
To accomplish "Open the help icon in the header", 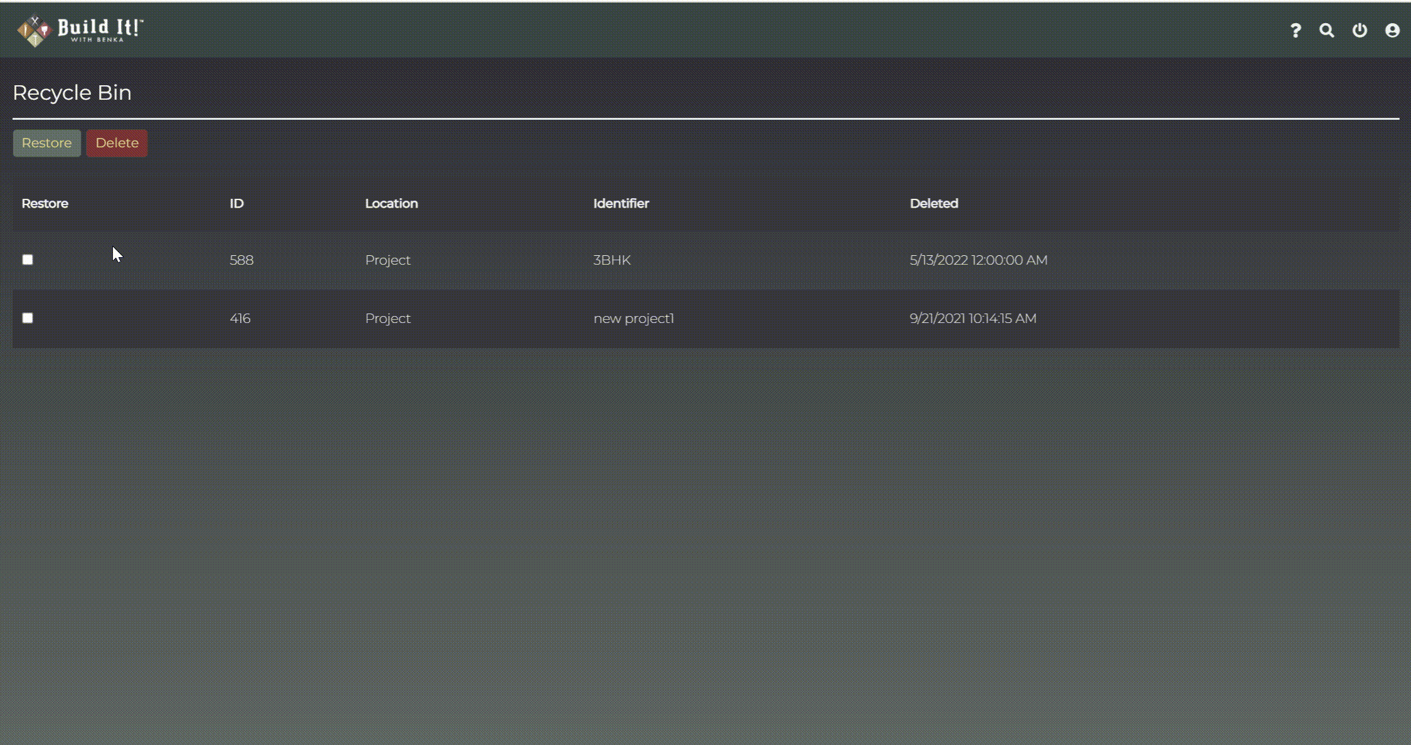I will click(1295, 29).
